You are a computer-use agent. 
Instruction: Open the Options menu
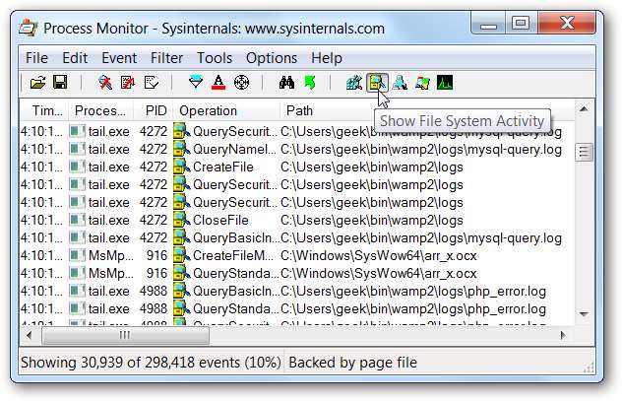[272, 58]
